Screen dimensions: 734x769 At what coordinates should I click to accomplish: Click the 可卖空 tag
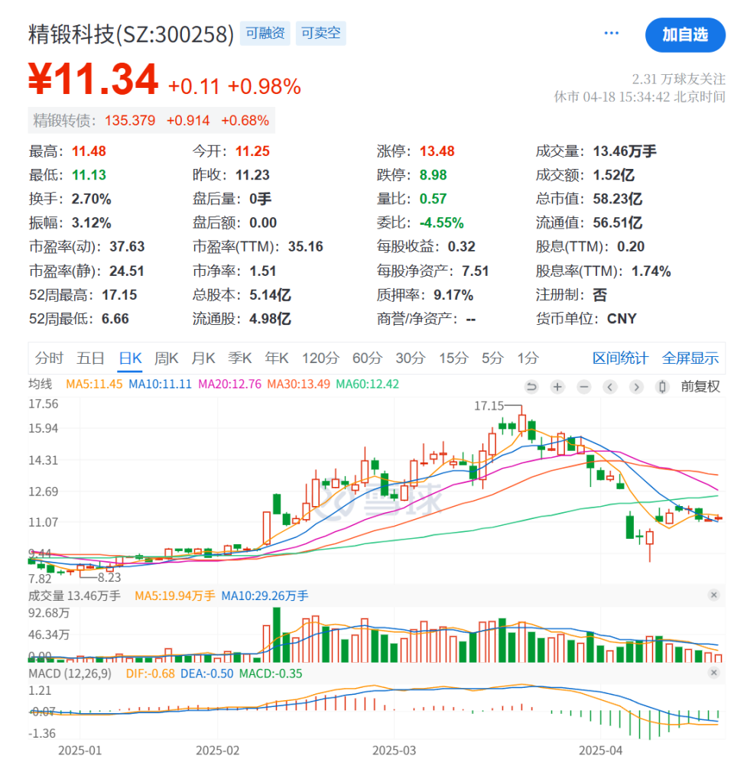pyautogui.click(x=321, y=34)
